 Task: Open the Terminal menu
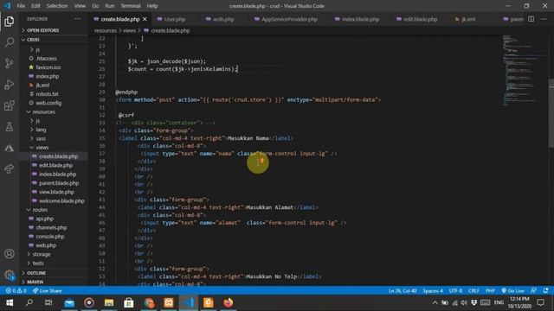click(x=131, y=6)
